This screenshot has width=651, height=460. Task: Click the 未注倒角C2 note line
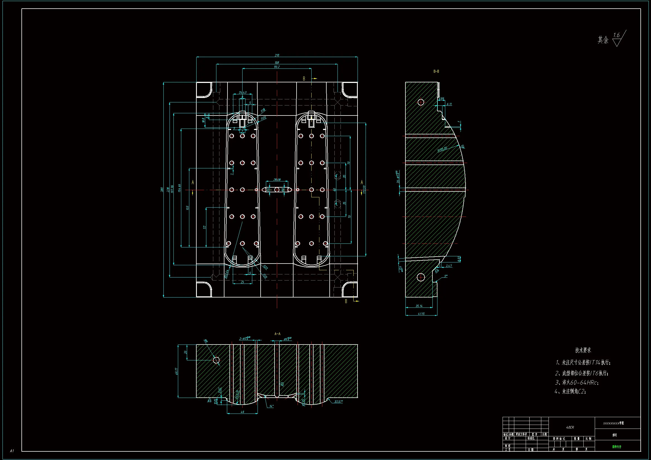(570, 392)
